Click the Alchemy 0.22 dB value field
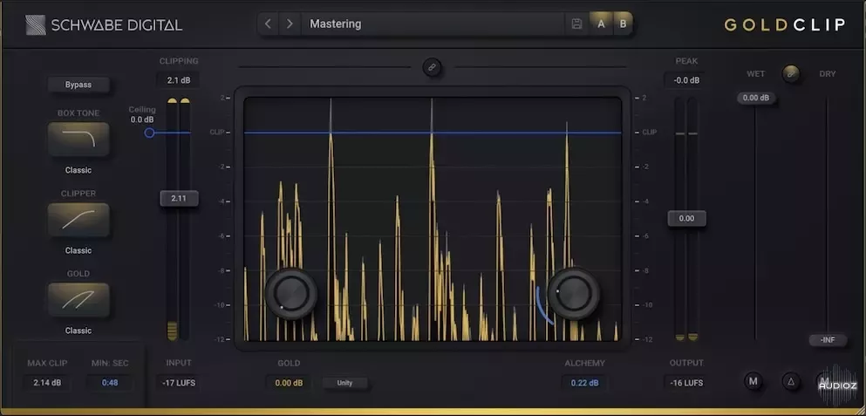Screen dimensions: 866x416 coord(585,382)
